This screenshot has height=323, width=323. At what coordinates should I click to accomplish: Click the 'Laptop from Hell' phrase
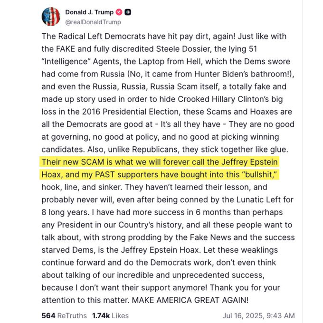point(176,62)
